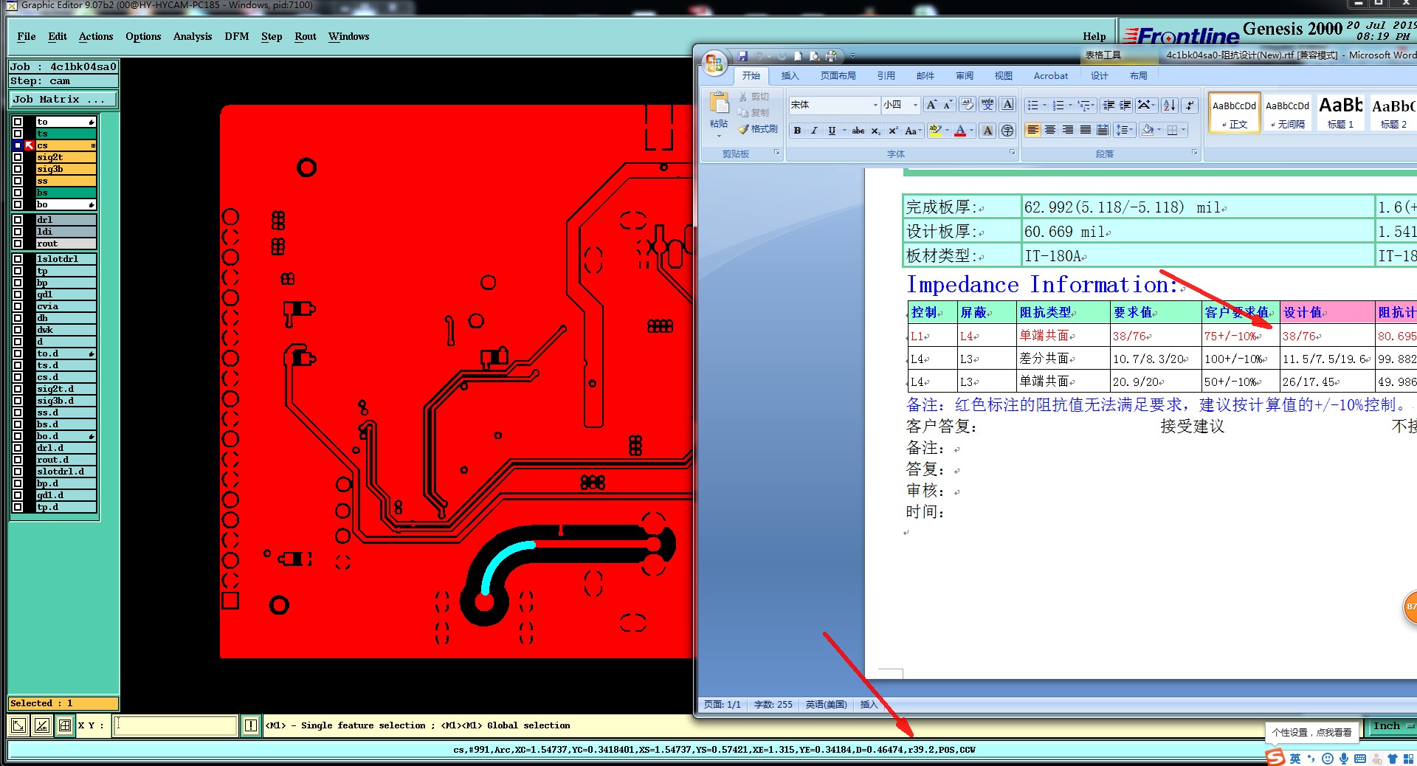
Task: Click the Genesis zoom-area icon at bottom left
Action: pos(18,725)
